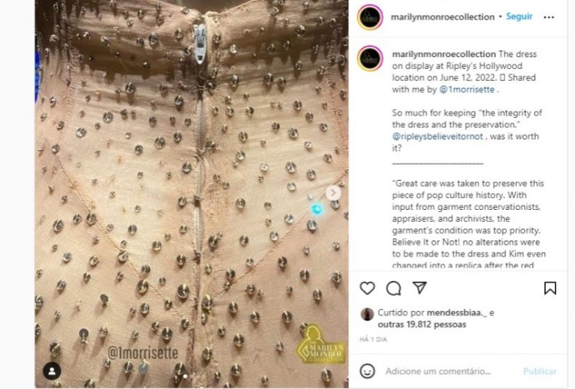Viewport: 575px width, 389px height.
Task: Click the caption author's profile avatar
Action: (x=370, y=58)
